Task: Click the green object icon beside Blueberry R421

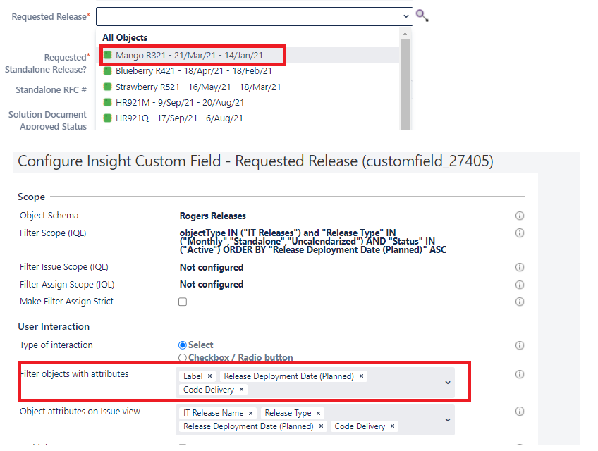Action: click(107, 71)
